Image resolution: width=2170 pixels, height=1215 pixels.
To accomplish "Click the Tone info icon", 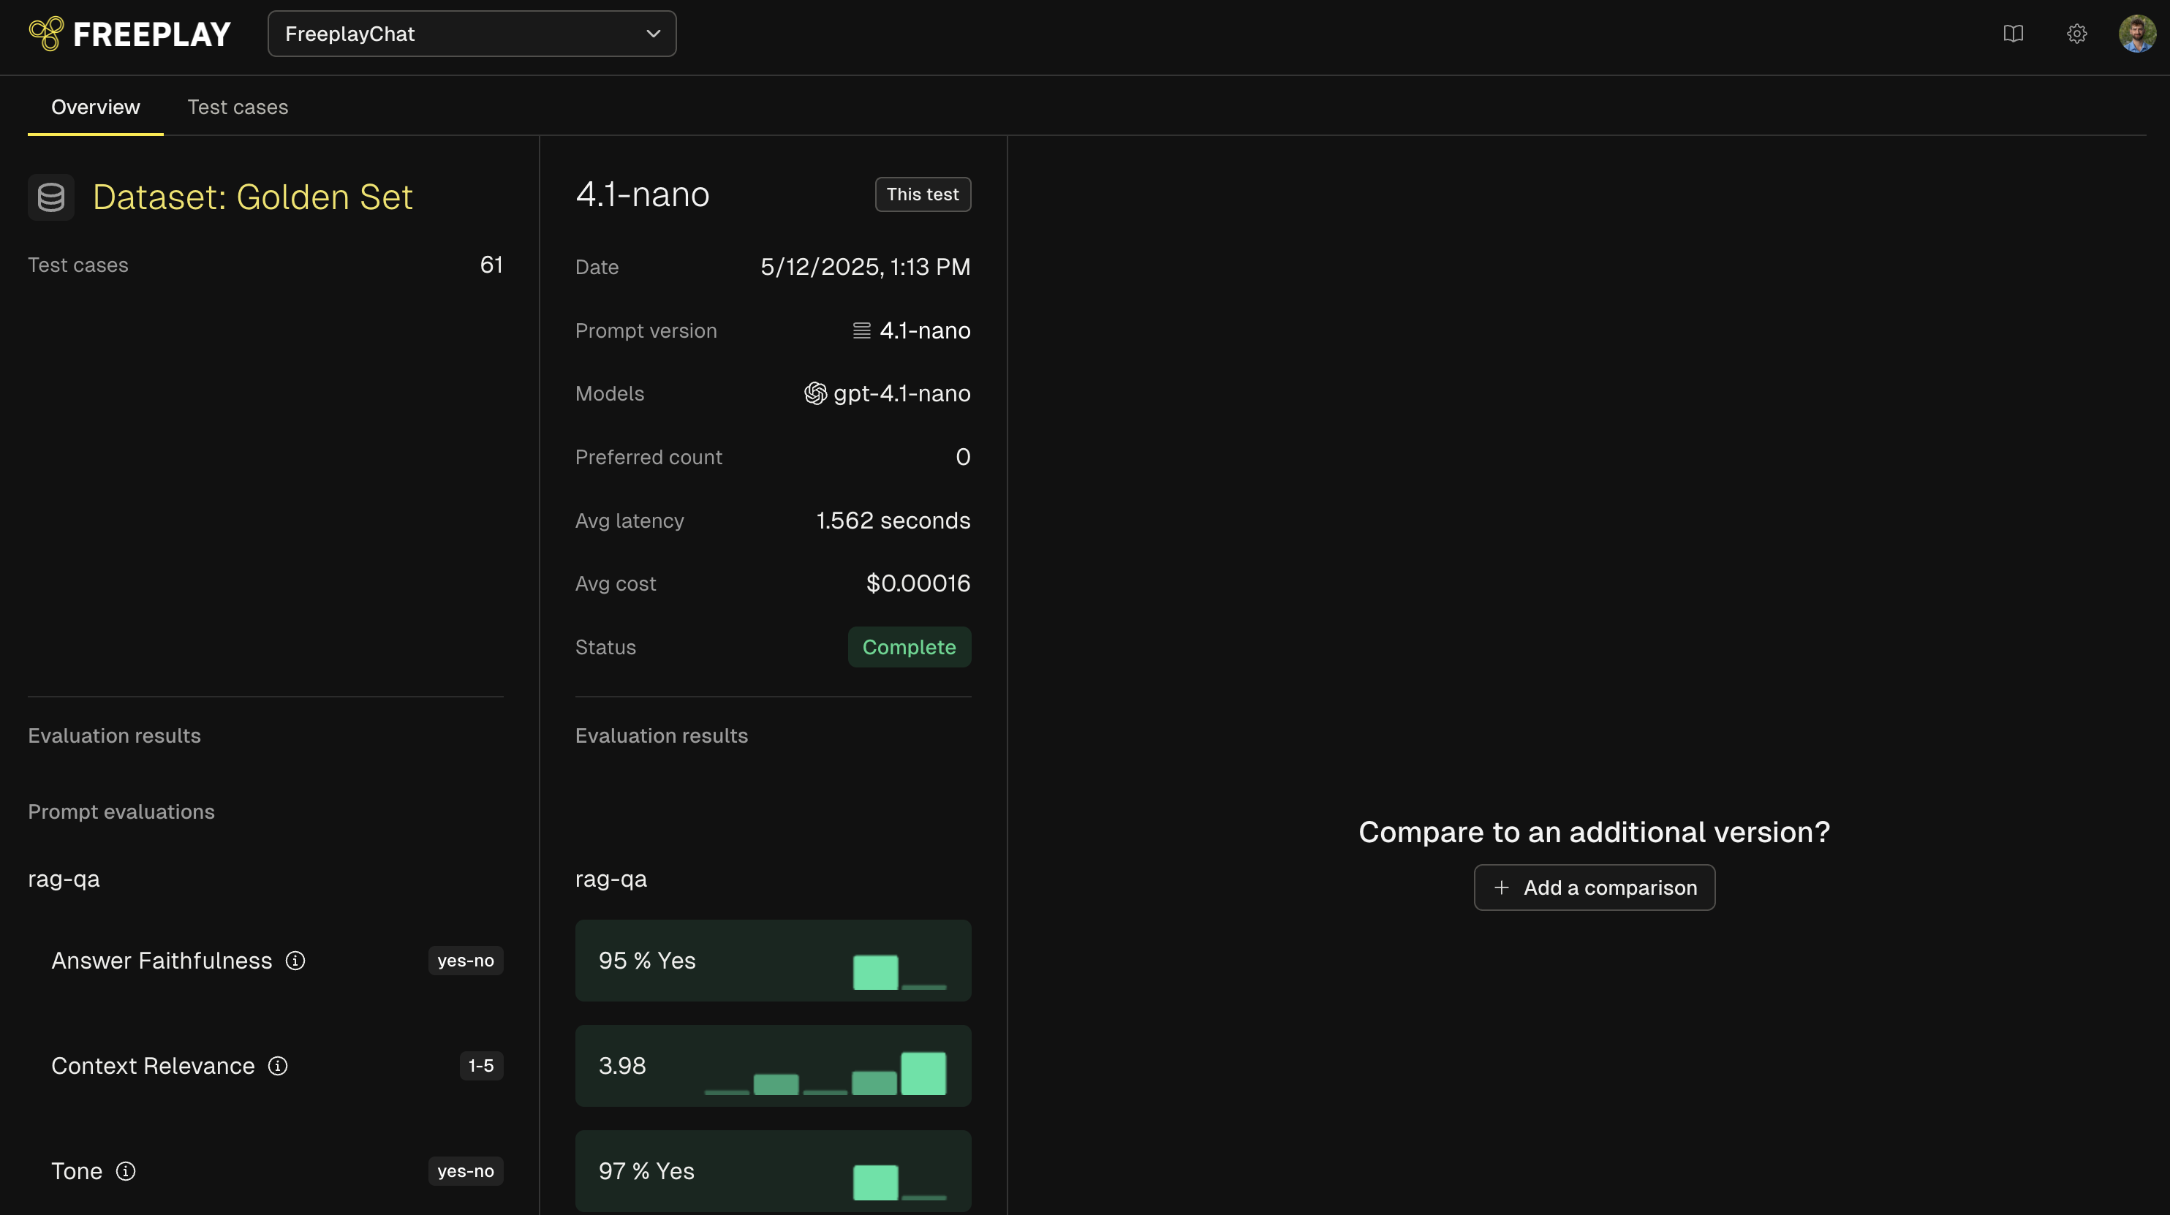I will 126,1171.
